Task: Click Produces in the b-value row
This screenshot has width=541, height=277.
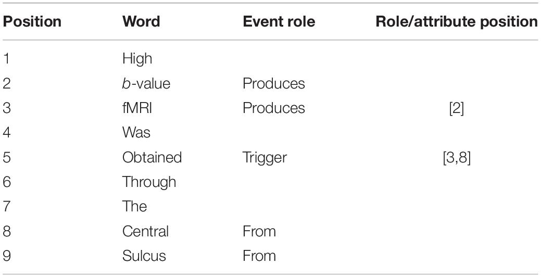Action: pos(273,83)
